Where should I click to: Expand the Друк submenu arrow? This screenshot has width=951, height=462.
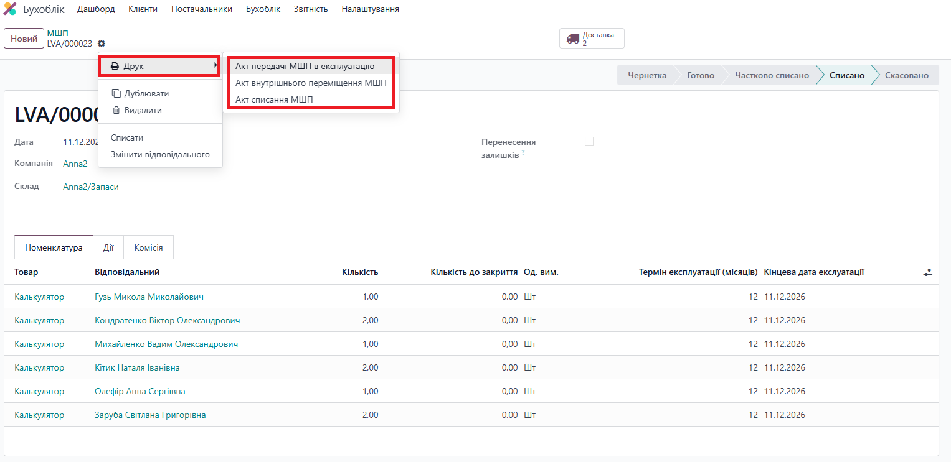[x=215, y=65]
